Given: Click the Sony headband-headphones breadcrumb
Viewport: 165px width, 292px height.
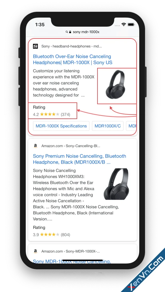Looking at the screenshot, I should point(71,46).
